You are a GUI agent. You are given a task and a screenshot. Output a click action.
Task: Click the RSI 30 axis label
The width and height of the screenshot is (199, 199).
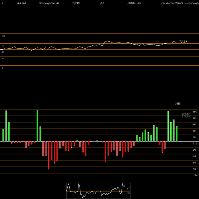pyautogui.click(x=3, y=59)
